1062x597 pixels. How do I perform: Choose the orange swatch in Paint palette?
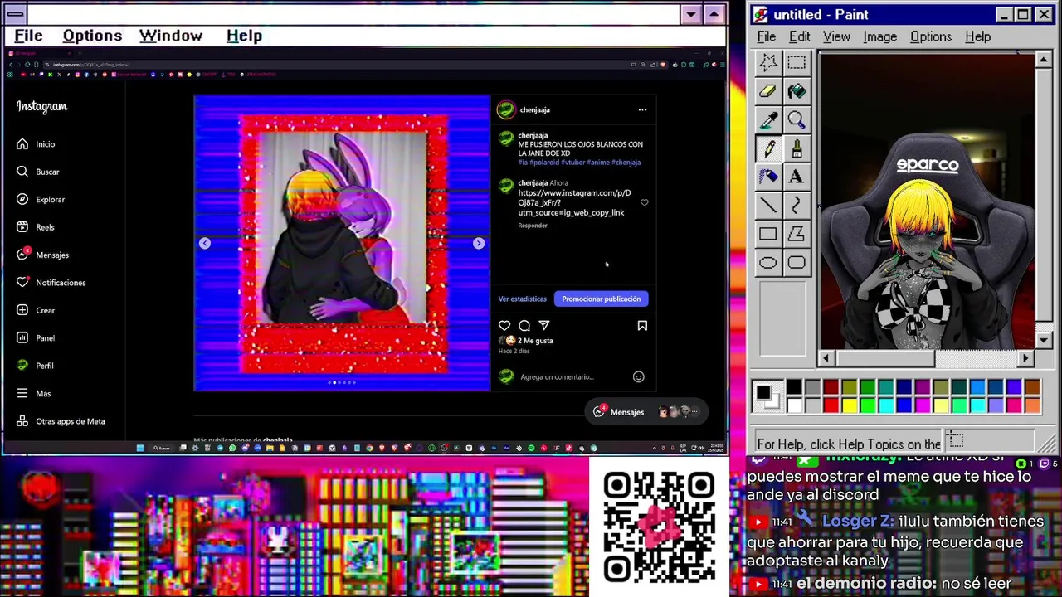tap(1031, 405)
